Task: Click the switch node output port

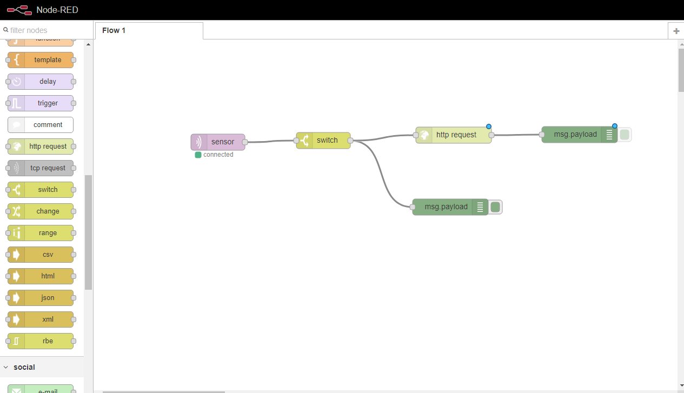Action: [350, 141]
